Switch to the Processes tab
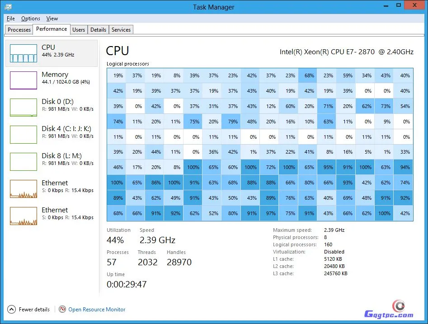The width and height of the screenshot is (428, 324). click(x=19, y=30)
